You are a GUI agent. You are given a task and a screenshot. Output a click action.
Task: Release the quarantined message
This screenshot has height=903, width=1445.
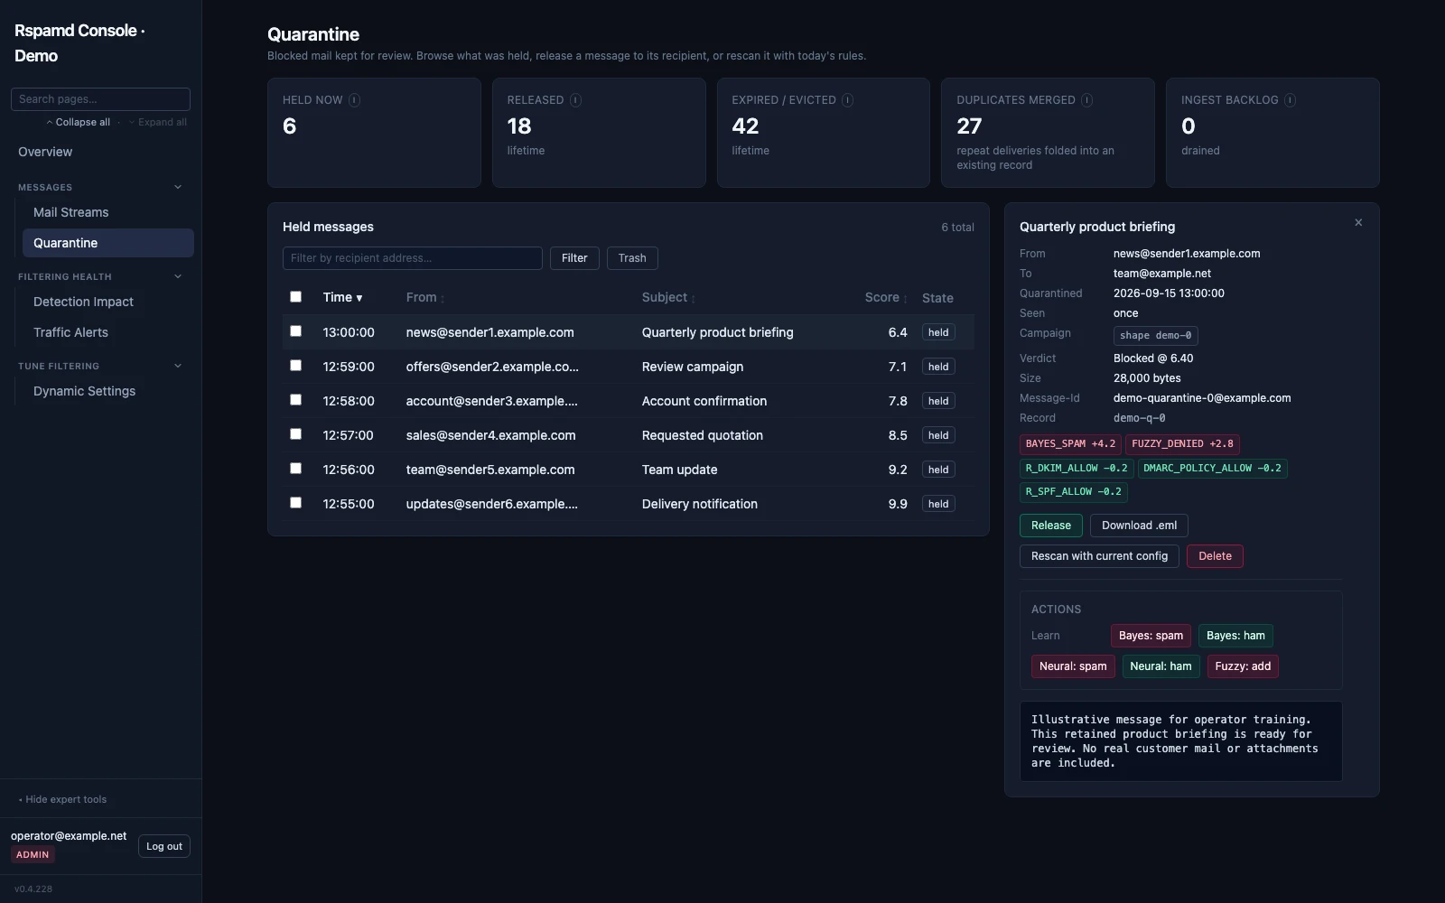tap(1051, 526)
